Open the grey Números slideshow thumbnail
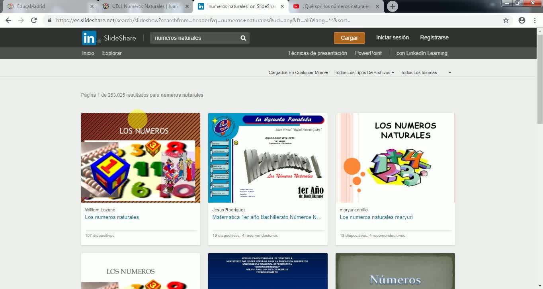The width and height of the screenshot is (543, 289). (395, 271)
